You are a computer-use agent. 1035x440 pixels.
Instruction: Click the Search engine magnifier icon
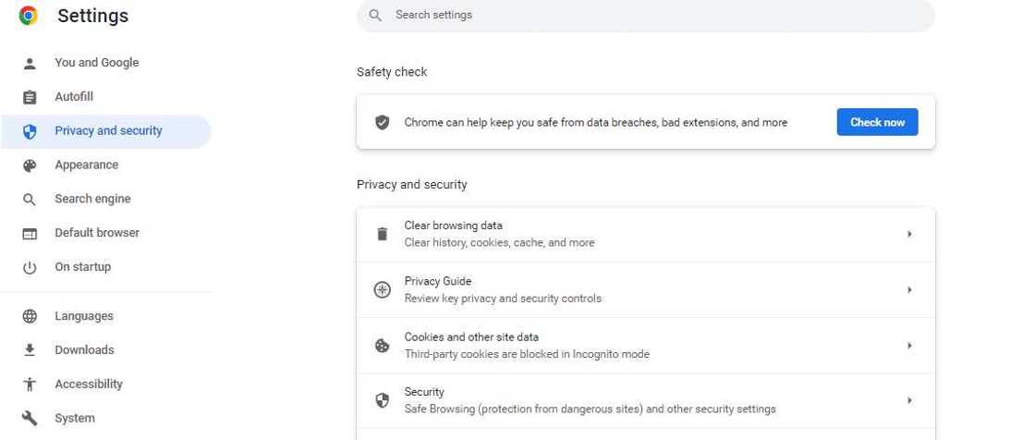(x=30, y=200)
